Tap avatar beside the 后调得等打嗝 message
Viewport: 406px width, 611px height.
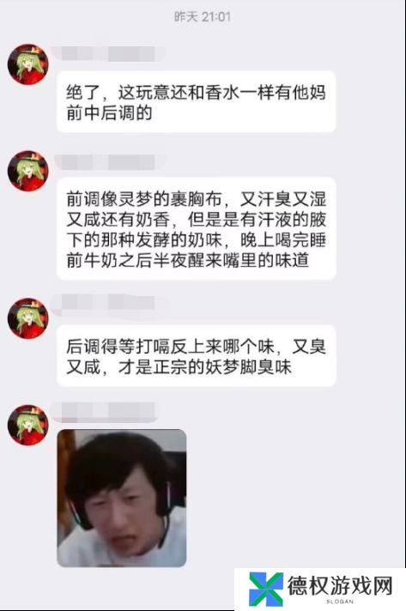28,318
